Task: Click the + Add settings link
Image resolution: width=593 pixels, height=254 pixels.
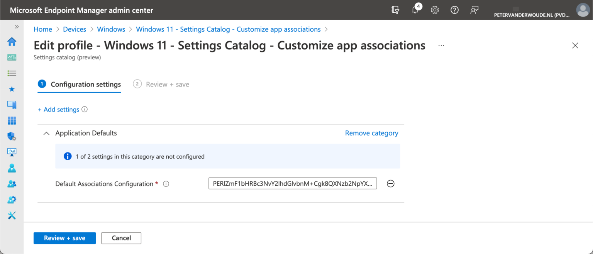Action: click(58, 110)
